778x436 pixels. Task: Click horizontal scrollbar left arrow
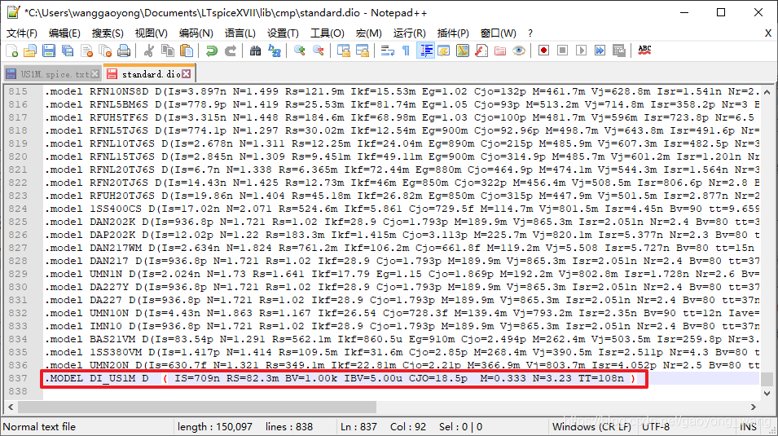(x=11, y=407)
